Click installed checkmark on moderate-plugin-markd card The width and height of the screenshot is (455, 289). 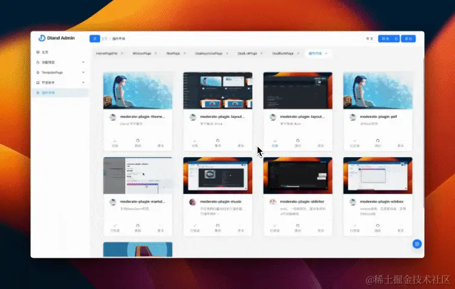[115, 225]
